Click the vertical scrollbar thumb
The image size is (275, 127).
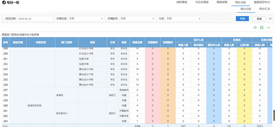274,115
